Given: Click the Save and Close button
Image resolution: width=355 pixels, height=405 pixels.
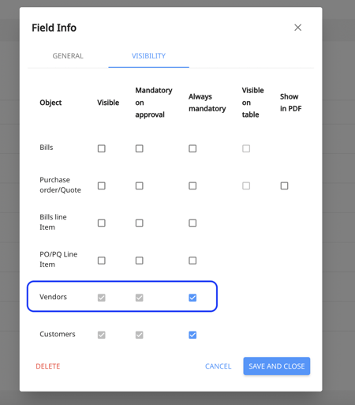Looking at the screenshot, I should point(277,366).
